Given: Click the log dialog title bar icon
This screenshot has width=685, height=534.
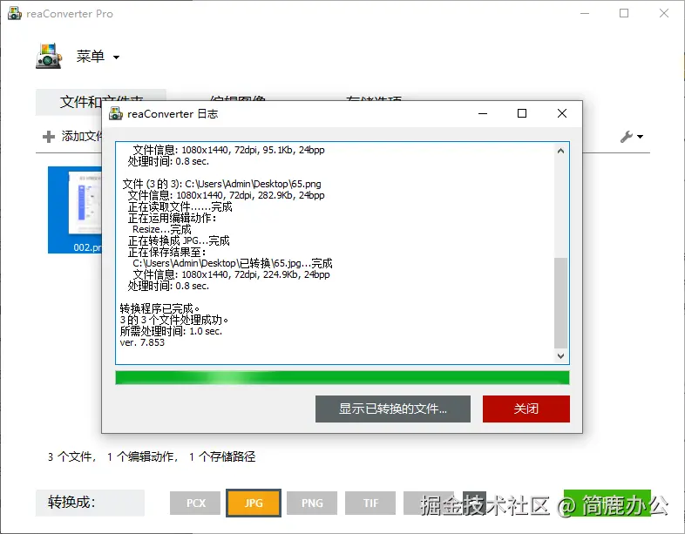Looking at the screenshot, I should (x=115, y=113).
